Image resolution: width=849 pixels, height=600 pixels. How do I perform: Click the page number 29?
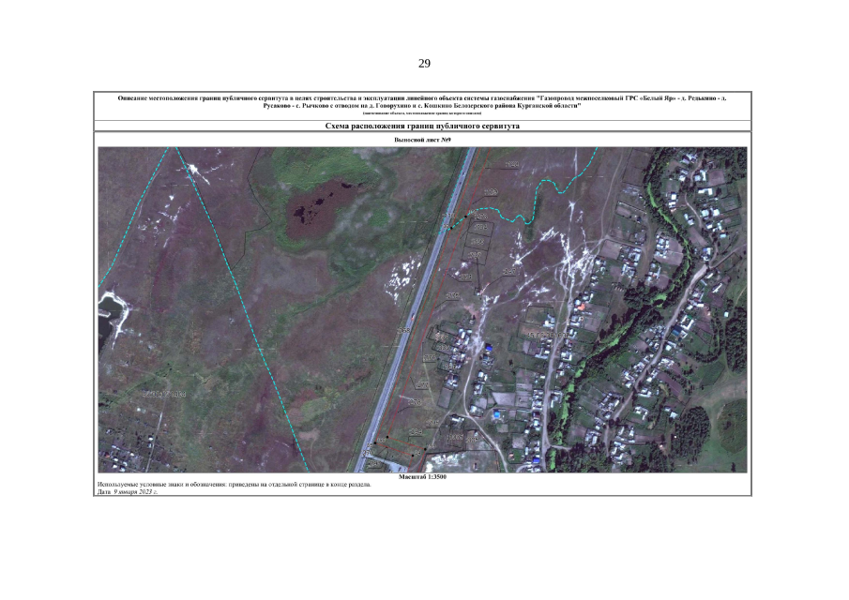(424, 64)
